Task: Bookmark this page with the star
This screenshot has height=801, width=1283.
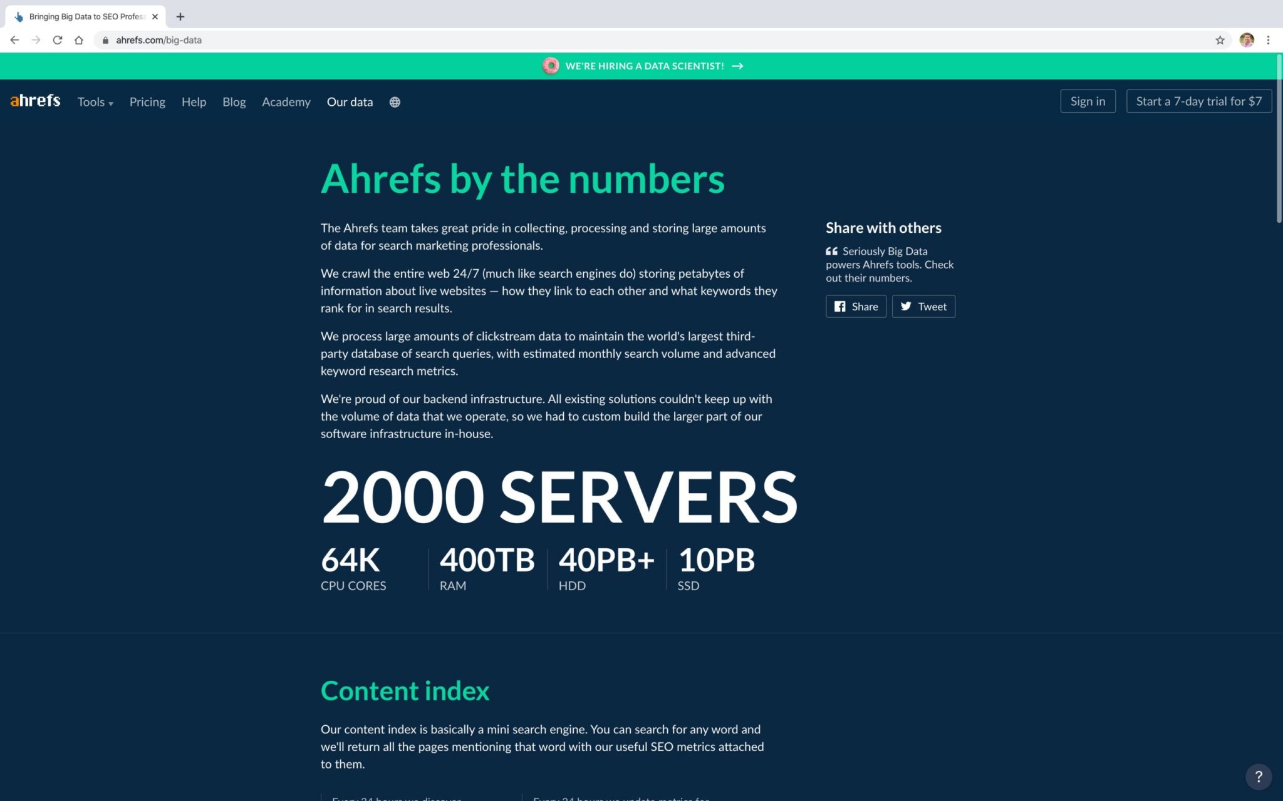Action: [x=1220, y=40]
